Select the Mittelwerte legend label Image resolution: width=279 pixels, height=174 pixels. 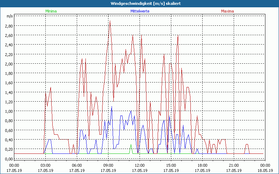pyautogui.click(x=139, y=11)
